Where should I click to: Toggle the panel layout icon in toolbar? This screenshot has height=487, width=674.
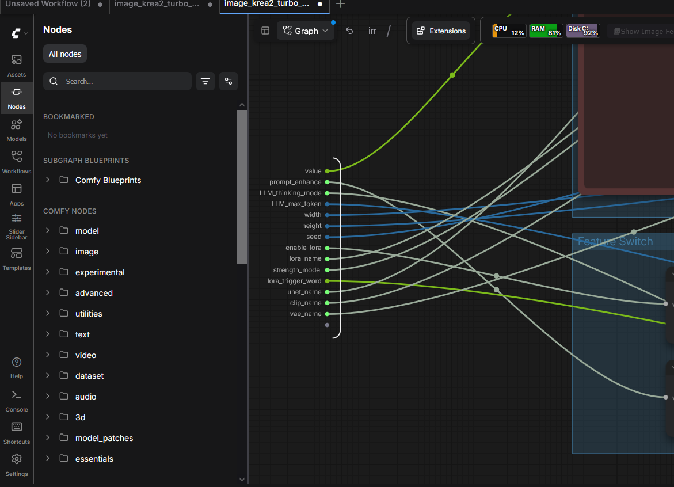[x=265, y=31]
